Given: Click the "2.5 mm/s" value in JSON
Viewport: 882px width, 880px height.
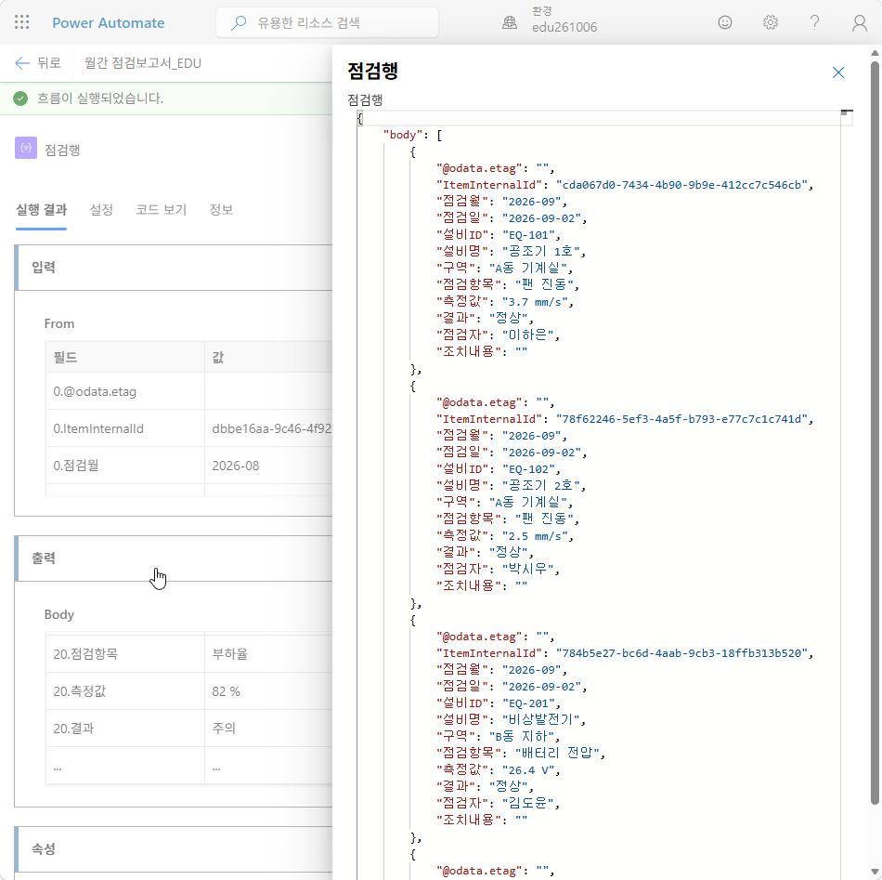Looking at the screenshot, I should click(x=535, y=536).
